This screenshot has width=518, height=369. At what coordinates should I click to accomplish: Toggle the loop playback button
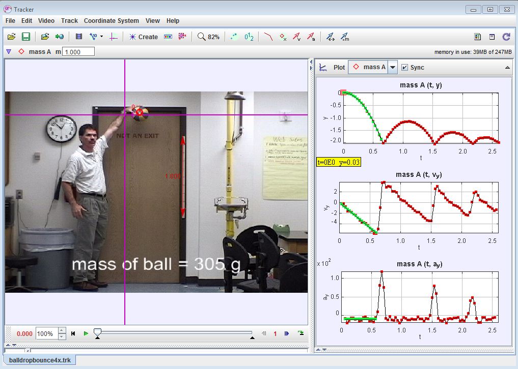301,333
